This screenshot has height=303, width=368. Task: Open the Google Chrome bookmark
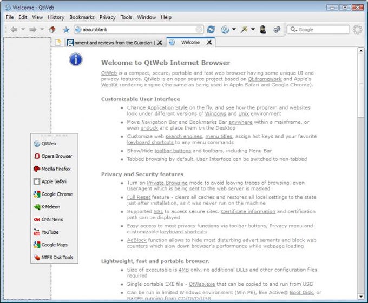(53, 194)
